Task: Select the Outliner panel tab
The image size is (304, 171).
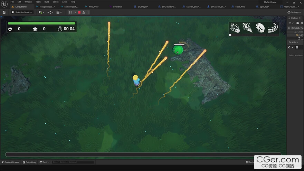Action: pyautogui.click(x=294, y=18)
